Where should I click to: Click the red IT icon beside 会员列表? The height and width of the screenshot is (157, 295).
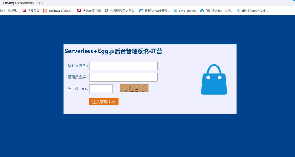[x=24, y=11]
